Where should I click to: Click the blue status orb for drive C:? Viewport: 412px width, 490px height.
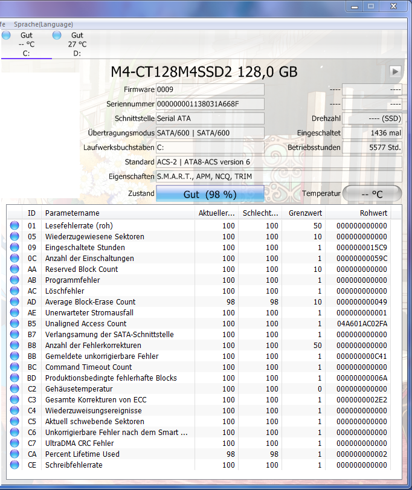point(6,35)
